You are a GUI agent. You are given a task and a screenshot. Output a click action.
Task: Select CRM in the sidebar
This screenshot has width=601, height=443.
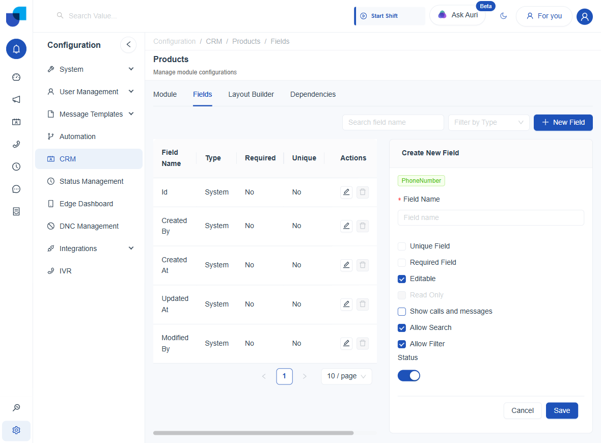[89, 159]
